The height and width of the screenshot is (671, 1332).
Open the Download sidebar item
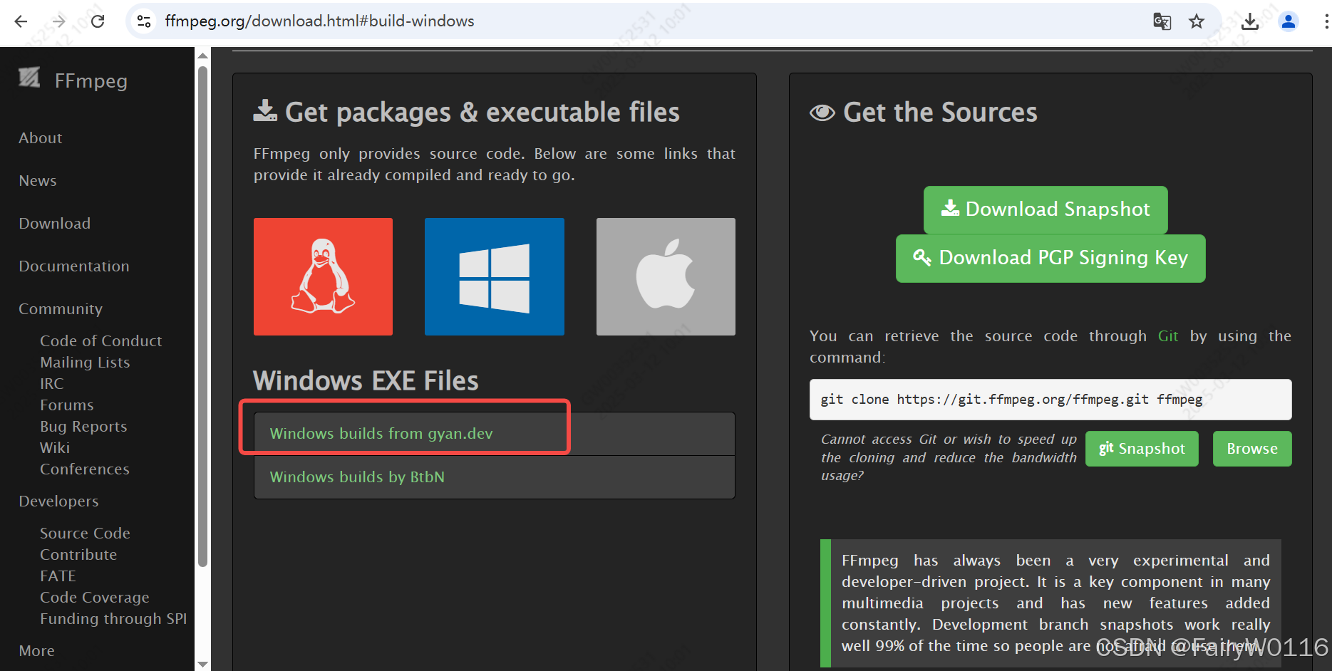click(x=55, y=224)
